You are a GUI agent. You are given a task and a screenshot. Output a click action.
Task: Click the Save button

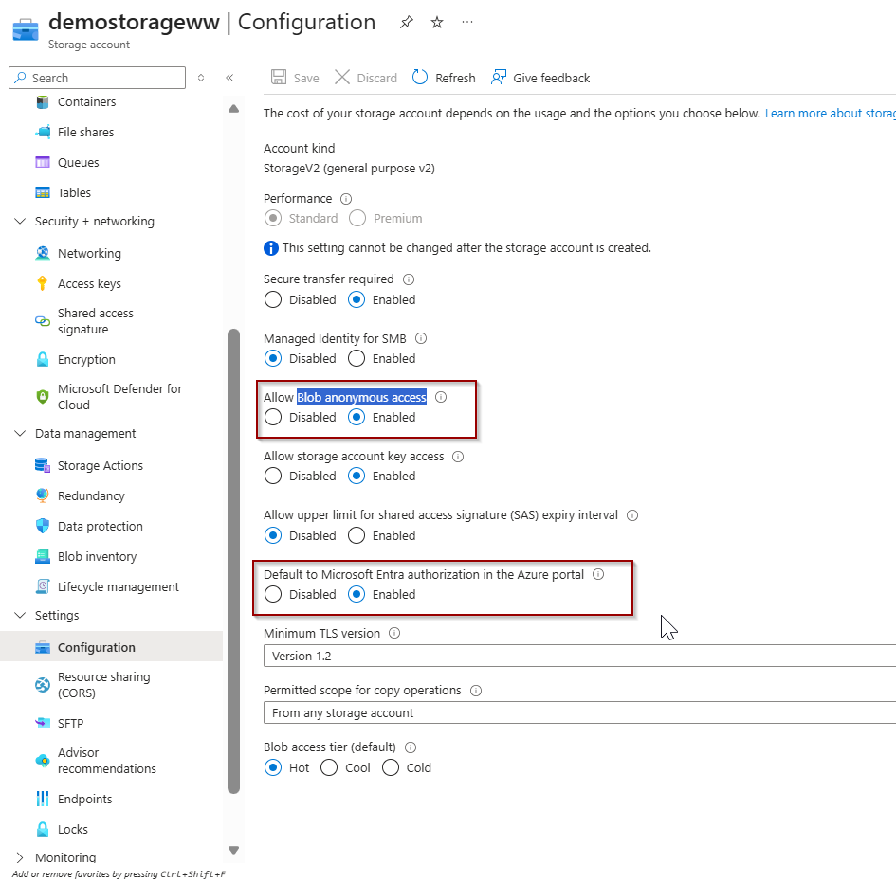coord(295,78)
